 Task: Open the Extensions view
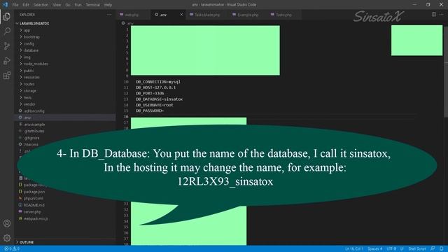(x=7, y=76)
